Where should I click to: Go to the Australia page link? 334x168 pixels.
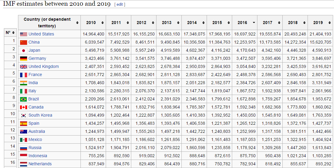point(37,131)
